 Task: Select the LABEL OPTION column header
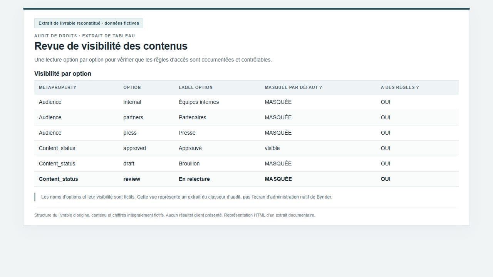click(x=196, y=87)
